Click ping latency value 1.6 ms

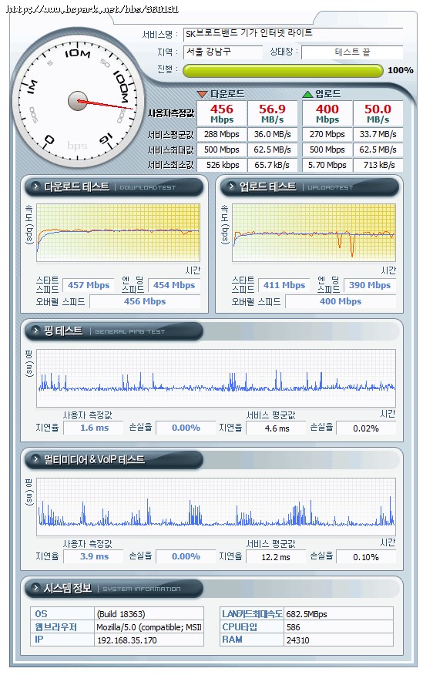pos(94,428)
